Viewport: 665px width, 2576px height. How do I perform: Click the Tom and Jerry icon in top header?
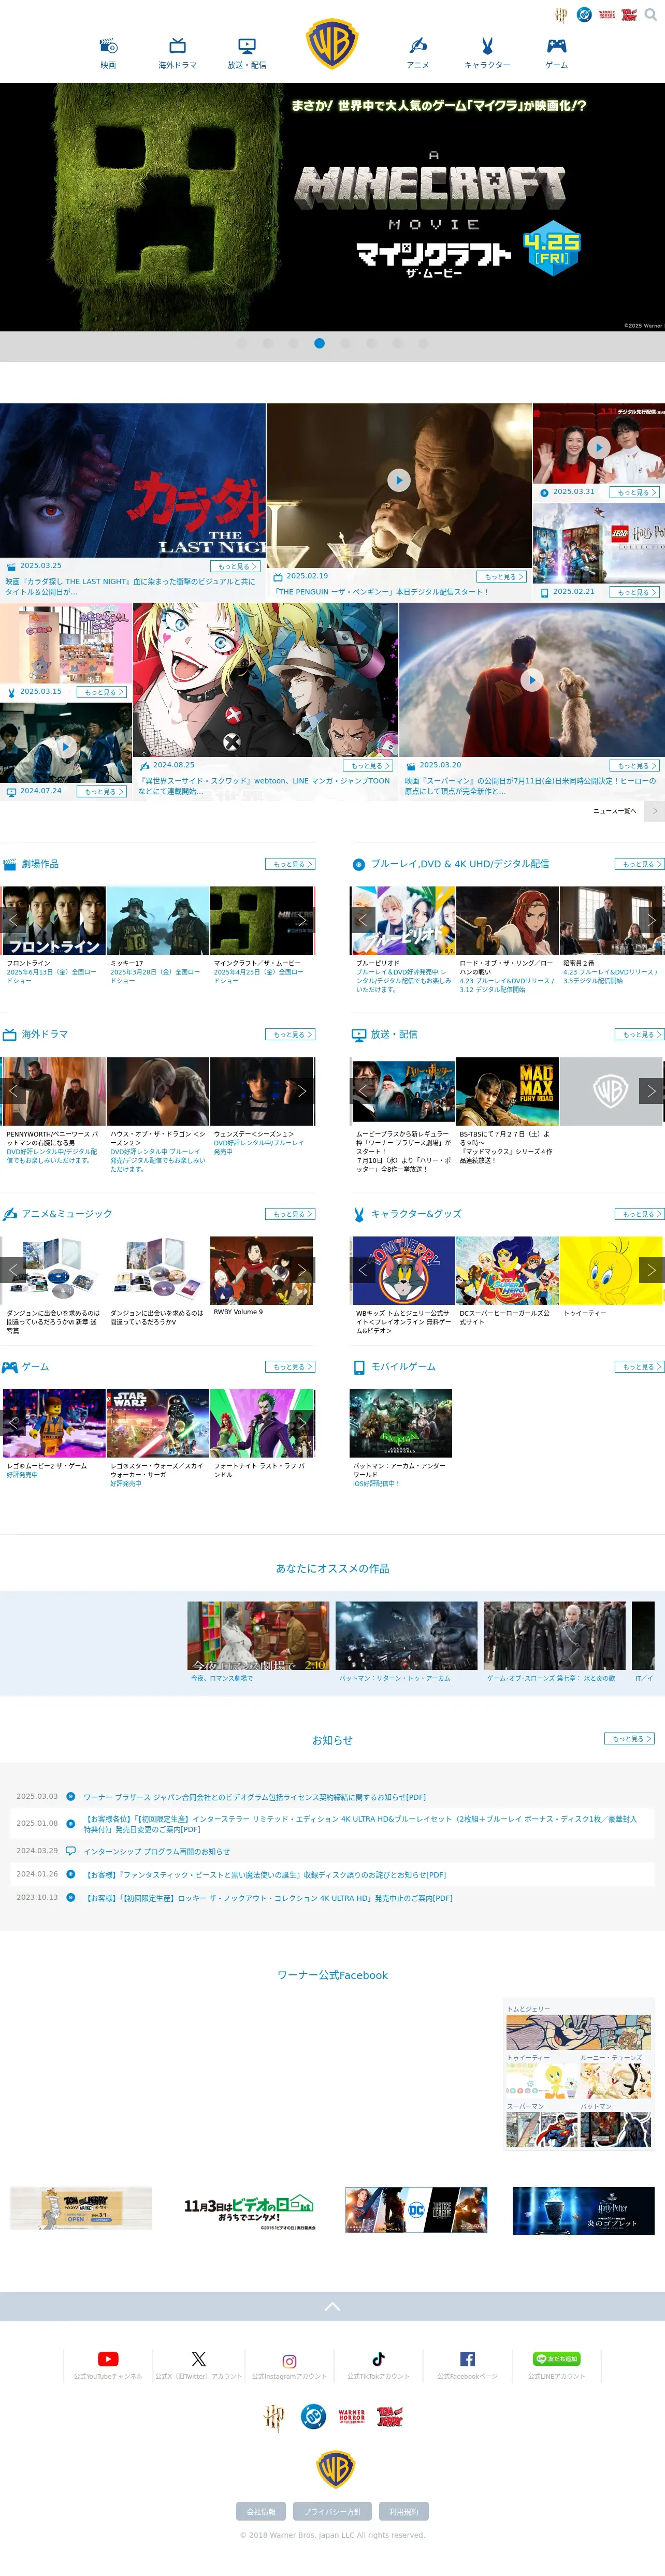629,15
